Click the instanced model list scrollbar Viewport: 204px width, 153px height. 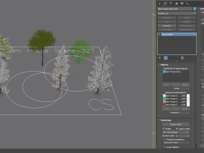[x=188, y=100]
